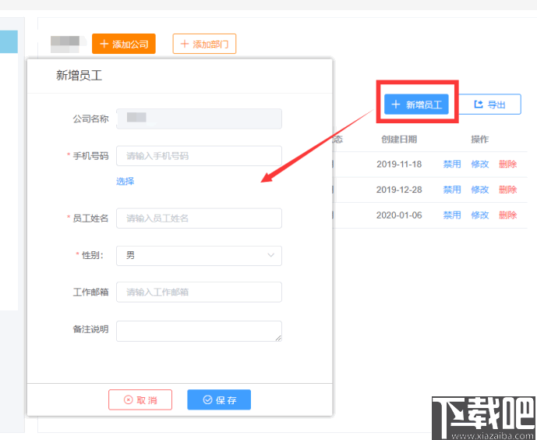The image size is (537, 440).
Task: Click the 保存 save button
Action: point(219,399)
